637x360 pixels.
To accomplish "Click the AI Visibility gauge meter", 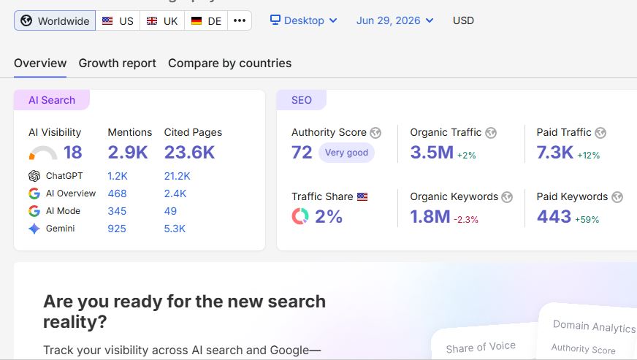I will coord(43,153).
